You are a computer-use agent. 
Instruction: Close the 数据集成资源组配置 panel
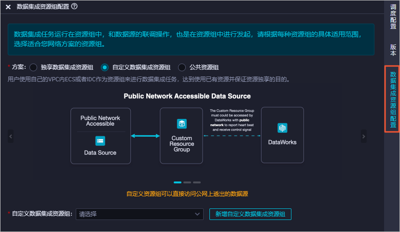point(8,7)
